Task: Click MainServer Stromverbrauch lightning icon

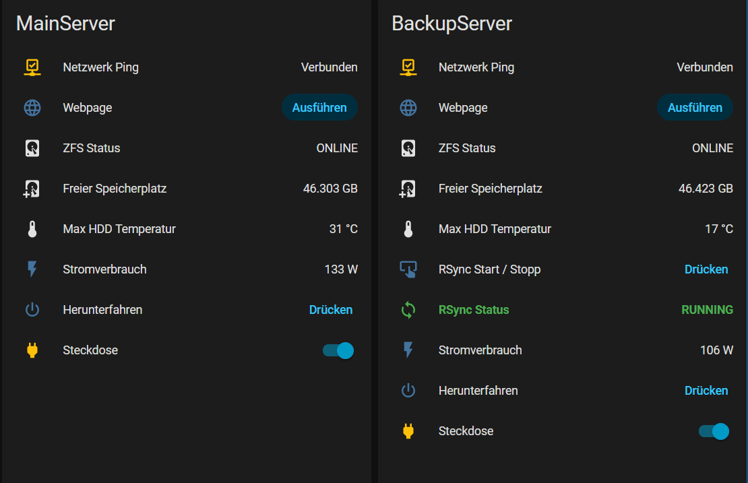Action: tap(32, 269)
